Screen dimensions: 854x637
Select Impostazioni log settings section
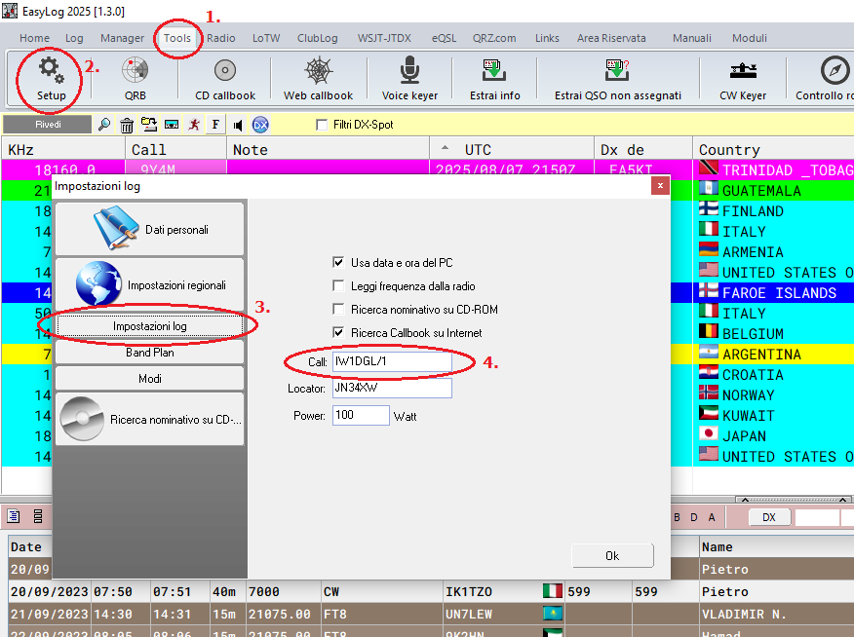(x=150, y=326)
